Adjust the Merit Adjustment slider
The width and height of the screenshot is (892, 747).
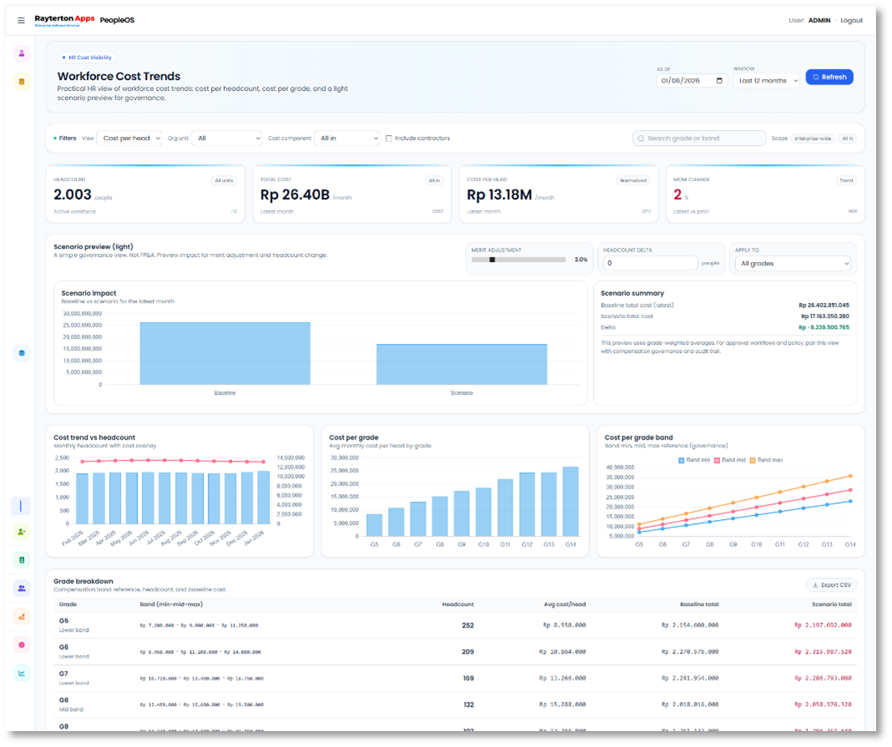[491, 260]
